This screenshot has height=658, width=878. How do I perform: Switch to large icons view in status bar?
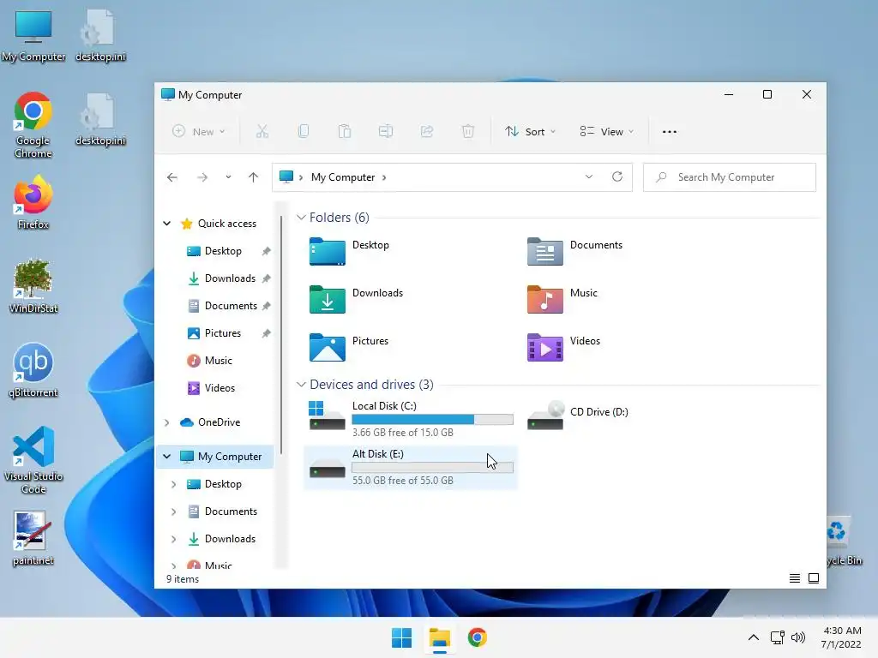coord(814,578)
